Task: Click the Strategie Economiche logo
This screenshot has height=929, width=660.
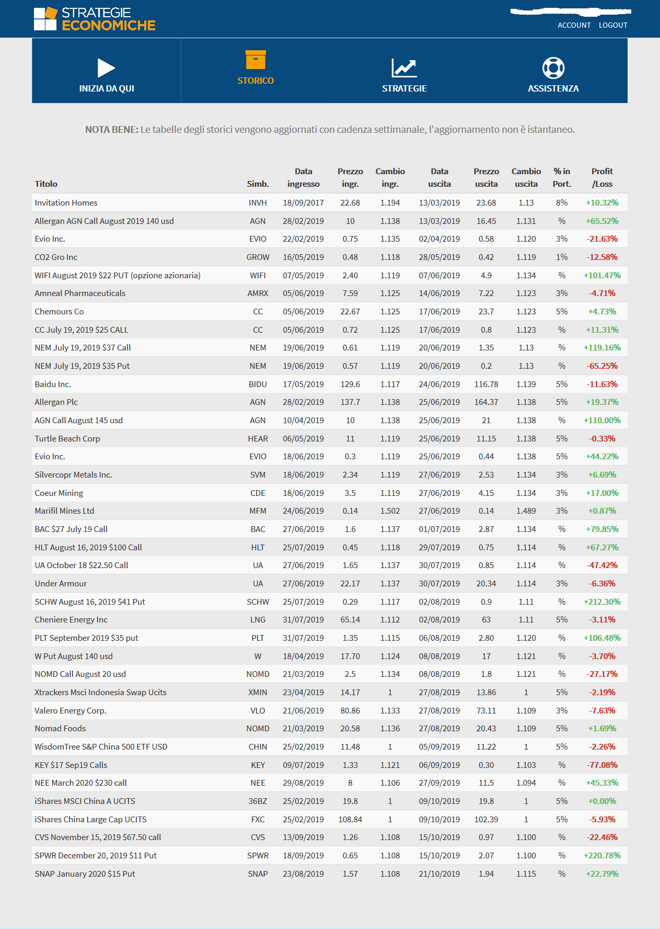Action: coord(95,19)
